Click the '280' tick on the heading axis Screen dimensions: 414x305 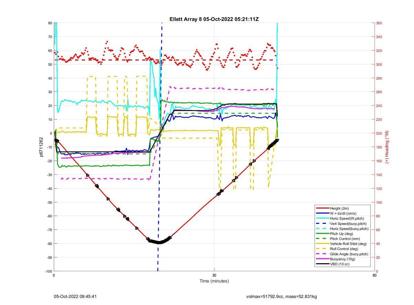tap(379, 78)
